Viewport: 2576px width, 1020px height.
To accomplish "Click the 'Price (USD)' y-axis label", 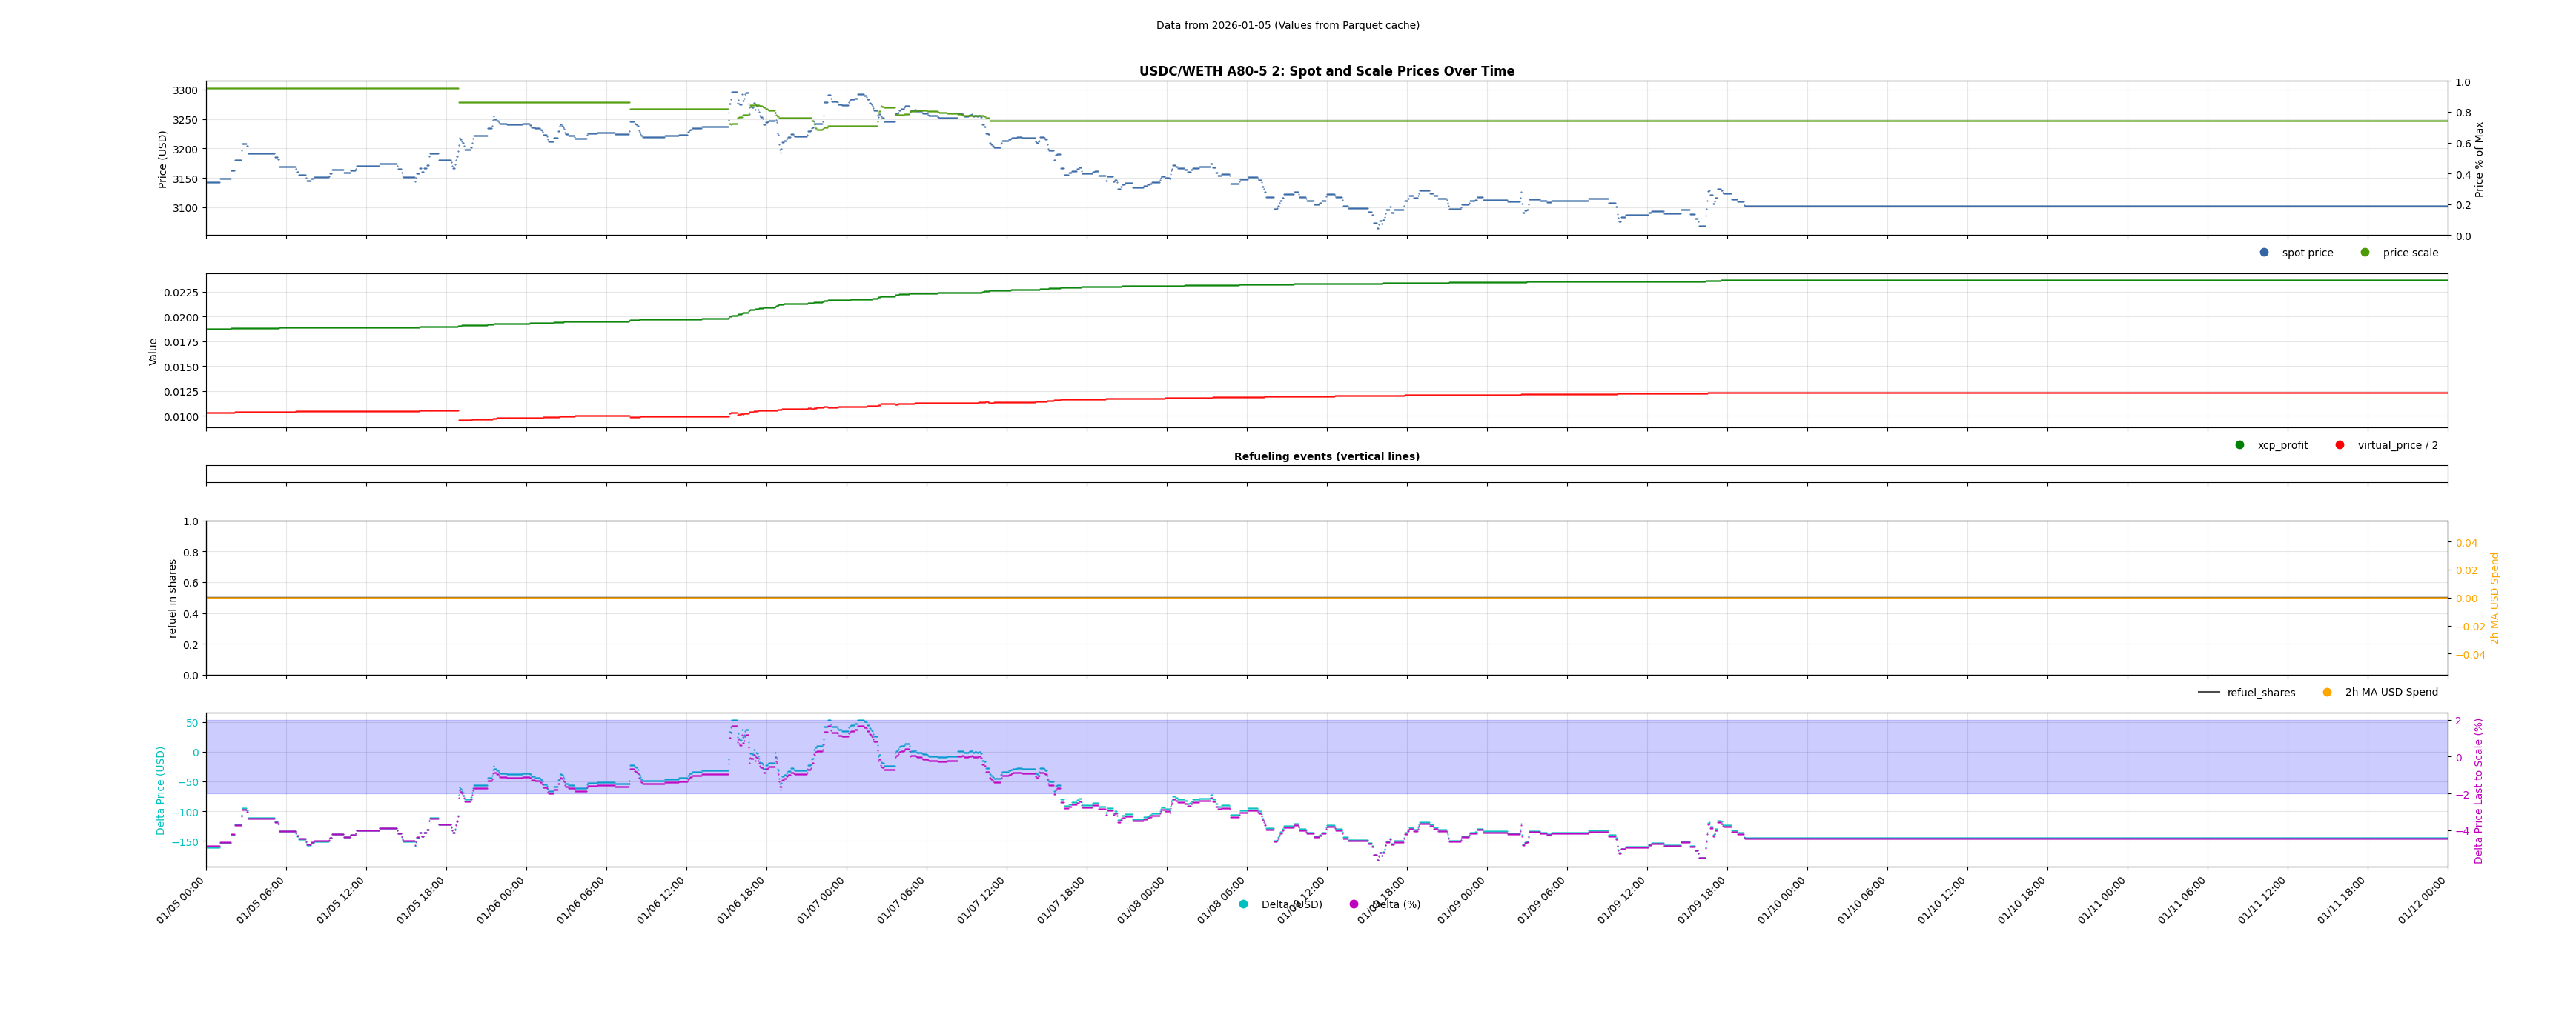I will pos(163,159).
